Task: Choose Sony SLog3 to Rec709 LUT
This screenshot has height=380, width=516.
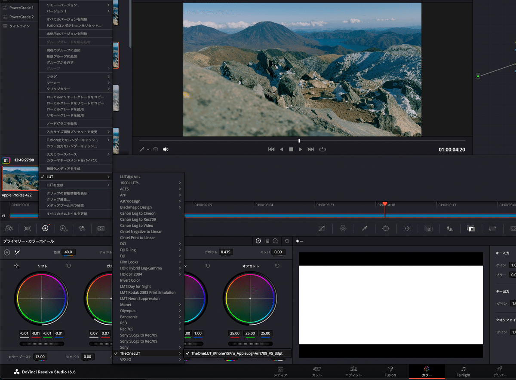Action: click(x=138, y=341)
